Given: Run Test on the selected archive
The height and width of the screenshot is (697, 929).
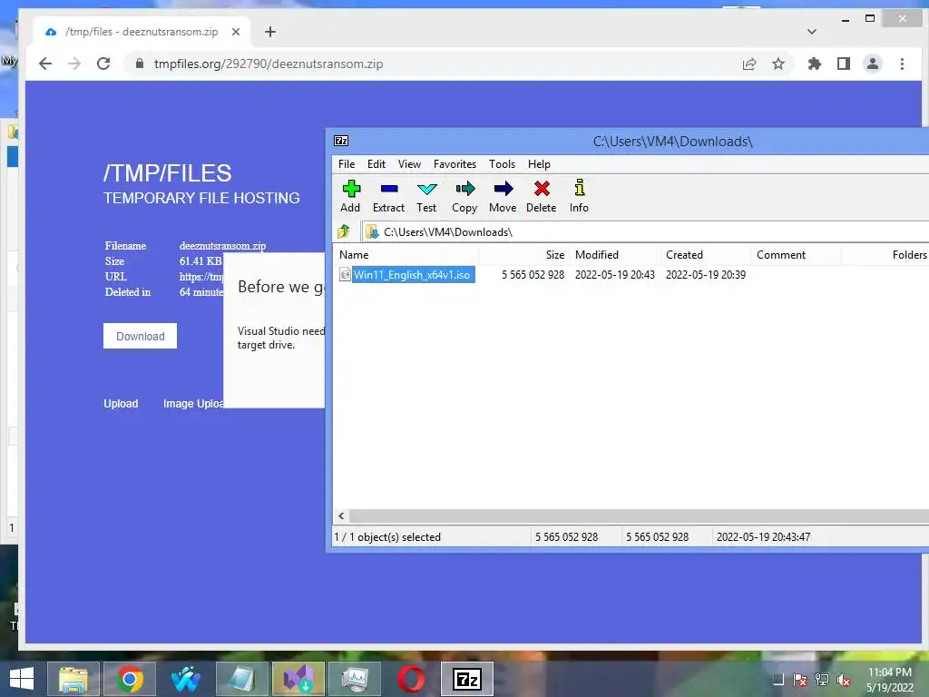Looking at the screenshot, I should pyautogui.click(x=426, y=196).
